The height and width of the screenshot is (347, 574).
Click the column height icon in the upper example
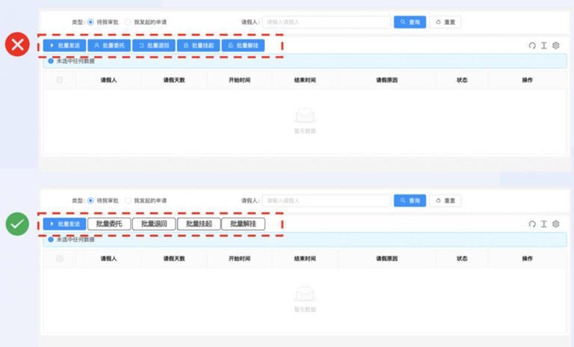point(544,46)
